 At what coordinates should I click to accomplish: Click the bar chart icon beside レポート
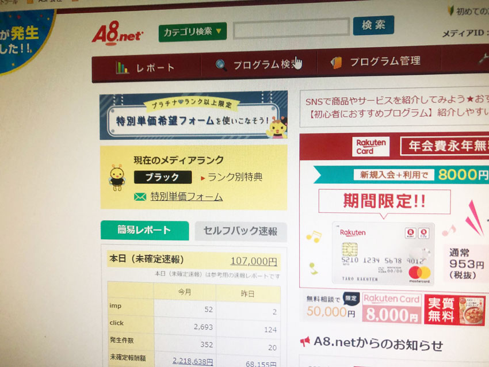122,67
